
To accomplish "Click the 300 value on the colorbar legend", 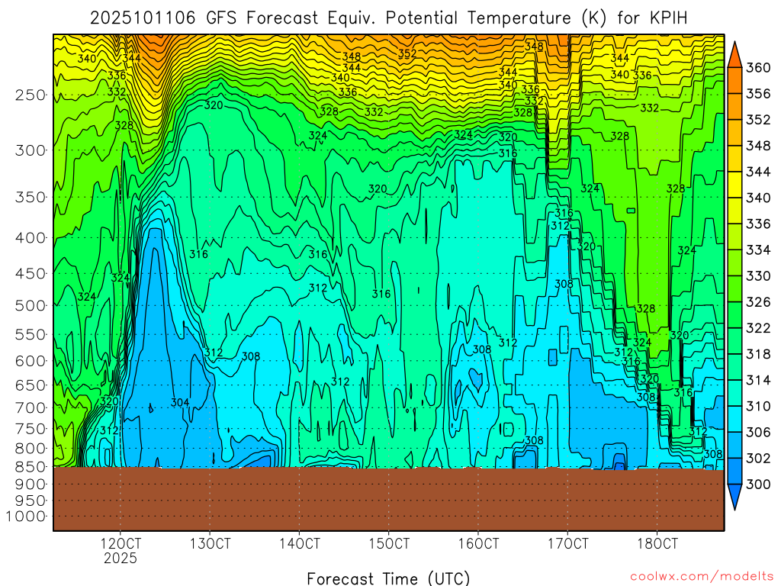I will point(758,485).
